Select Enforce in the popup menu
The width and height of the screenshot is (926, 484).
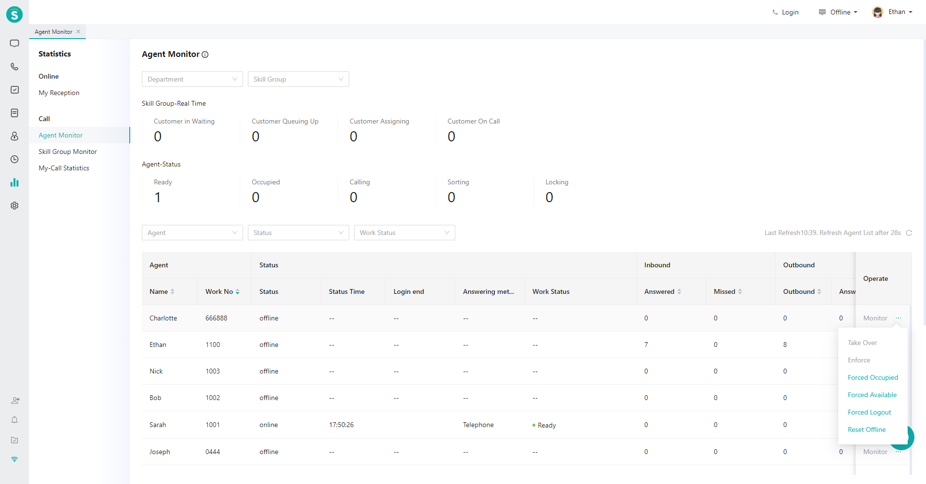[859, 360]
